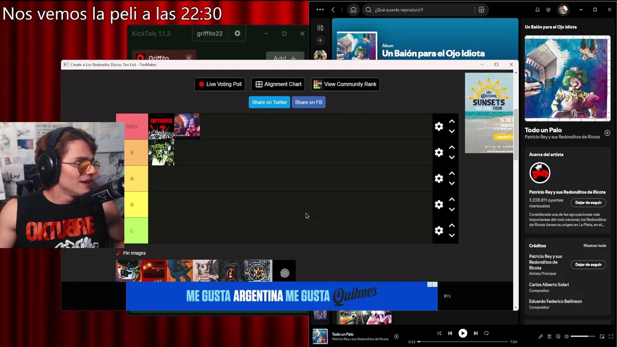This screenshot has height=347, width=617.
Task: Move the A tier row up
Action: click(452, 173)
